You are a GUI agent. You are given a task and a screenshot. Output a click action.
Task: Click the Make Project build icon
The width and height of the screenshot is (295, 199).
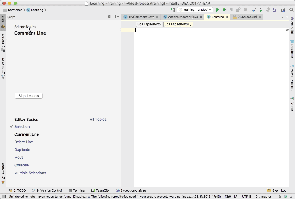(173, 10)
